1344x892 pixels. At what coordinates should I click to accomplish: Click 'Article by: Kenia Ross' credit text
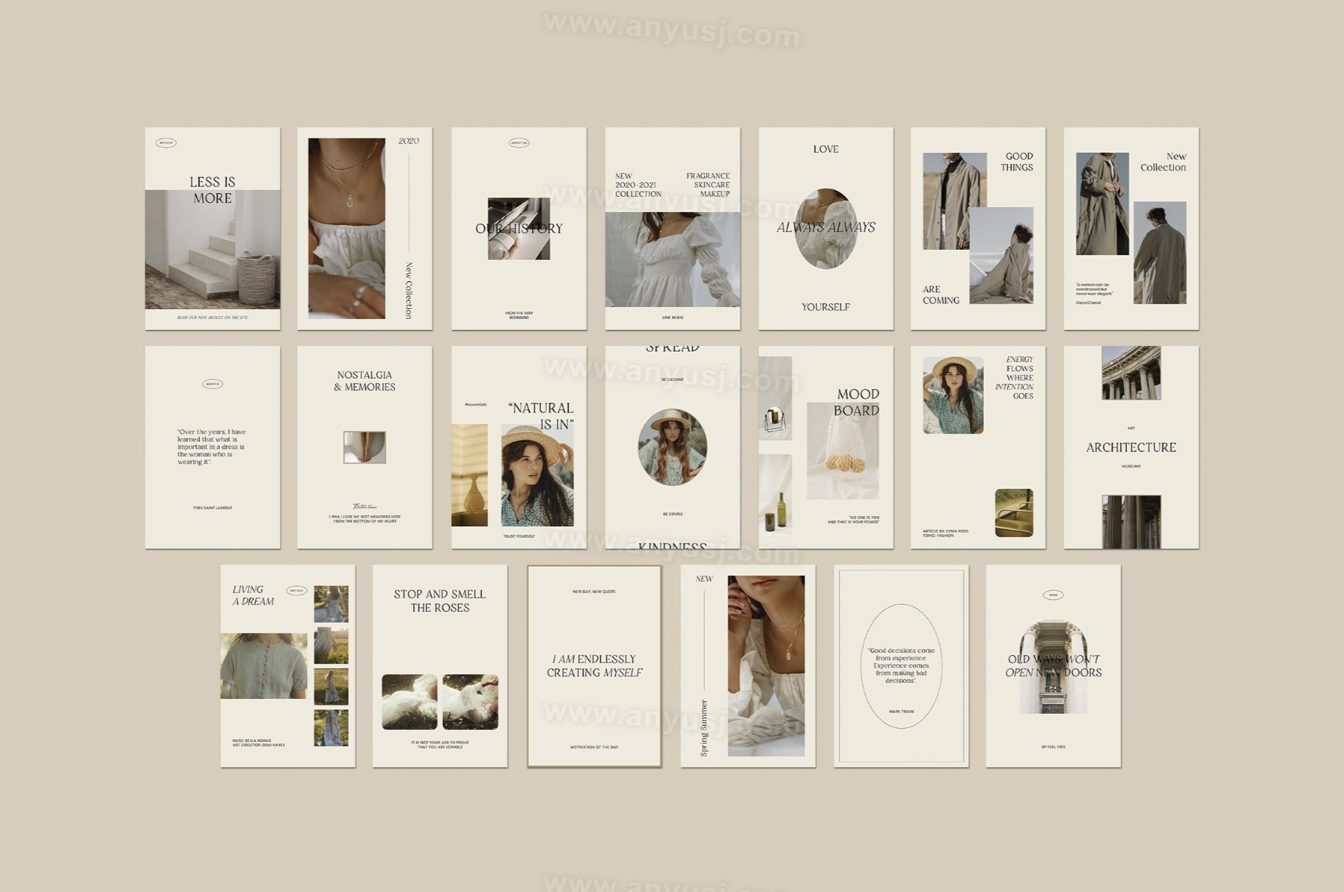946,533
